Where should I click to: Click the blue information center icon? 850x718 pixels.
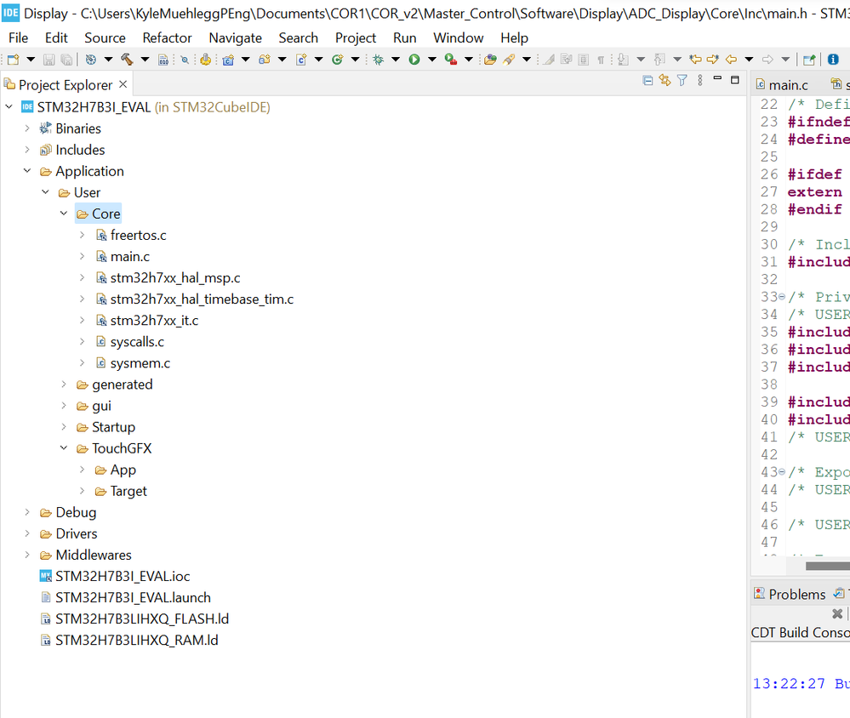tap(834, 60)
